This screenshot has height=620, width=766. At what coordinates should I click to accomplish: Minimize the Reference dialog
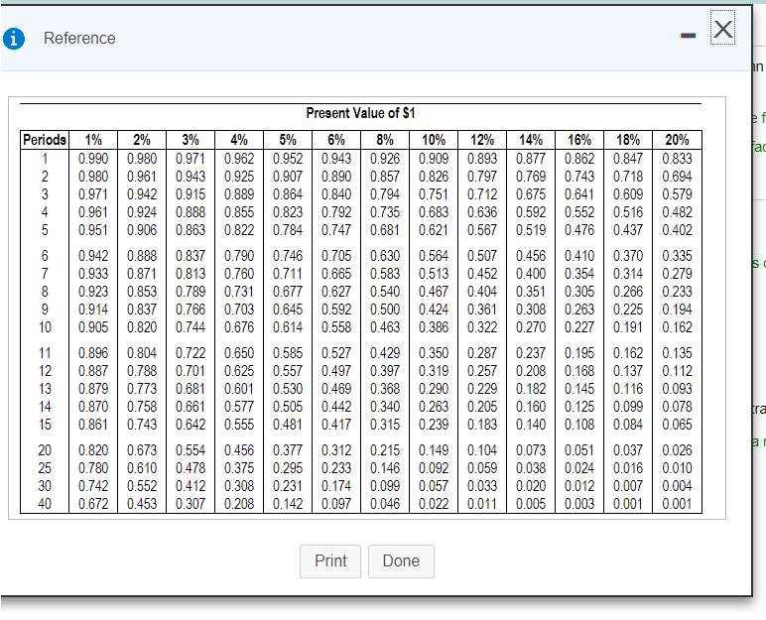(x=689, y=35)
